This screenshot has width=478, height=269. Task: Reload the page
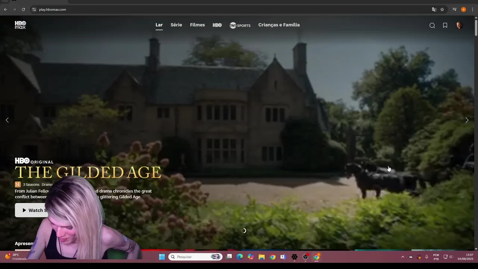click(23, 9)
